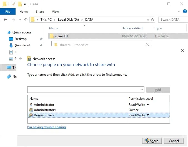Viewport: 188px width, 147px height.
Task: Click the Share button
Action: (152, 141)
